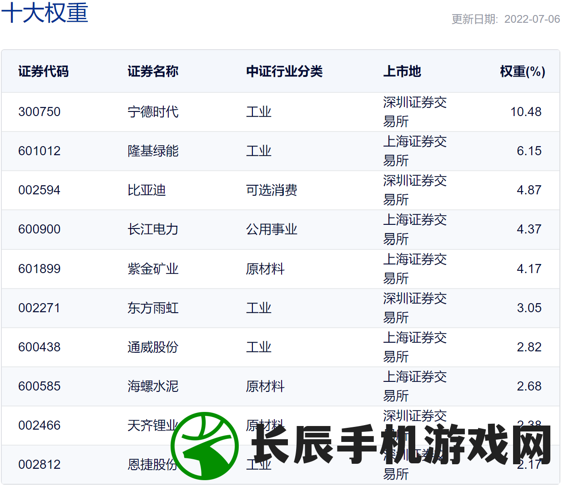
Task: Click stock code 600900
Action: [x=39, y=229]
